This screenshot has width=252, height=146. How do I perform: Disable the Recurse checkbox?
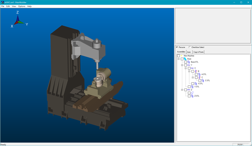(177, 47)
